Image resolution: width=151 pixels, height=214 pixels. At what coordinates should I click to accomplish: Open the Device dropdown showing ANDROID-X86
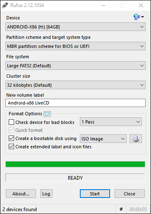(x=75, y=27)
